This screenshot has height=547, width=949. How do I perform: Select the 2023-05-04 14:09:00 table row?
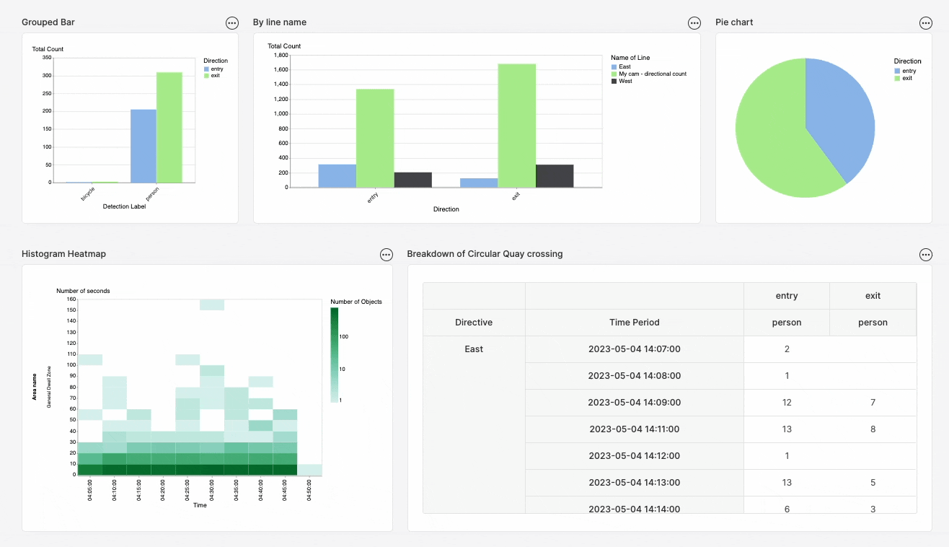[x=634, y=402]
